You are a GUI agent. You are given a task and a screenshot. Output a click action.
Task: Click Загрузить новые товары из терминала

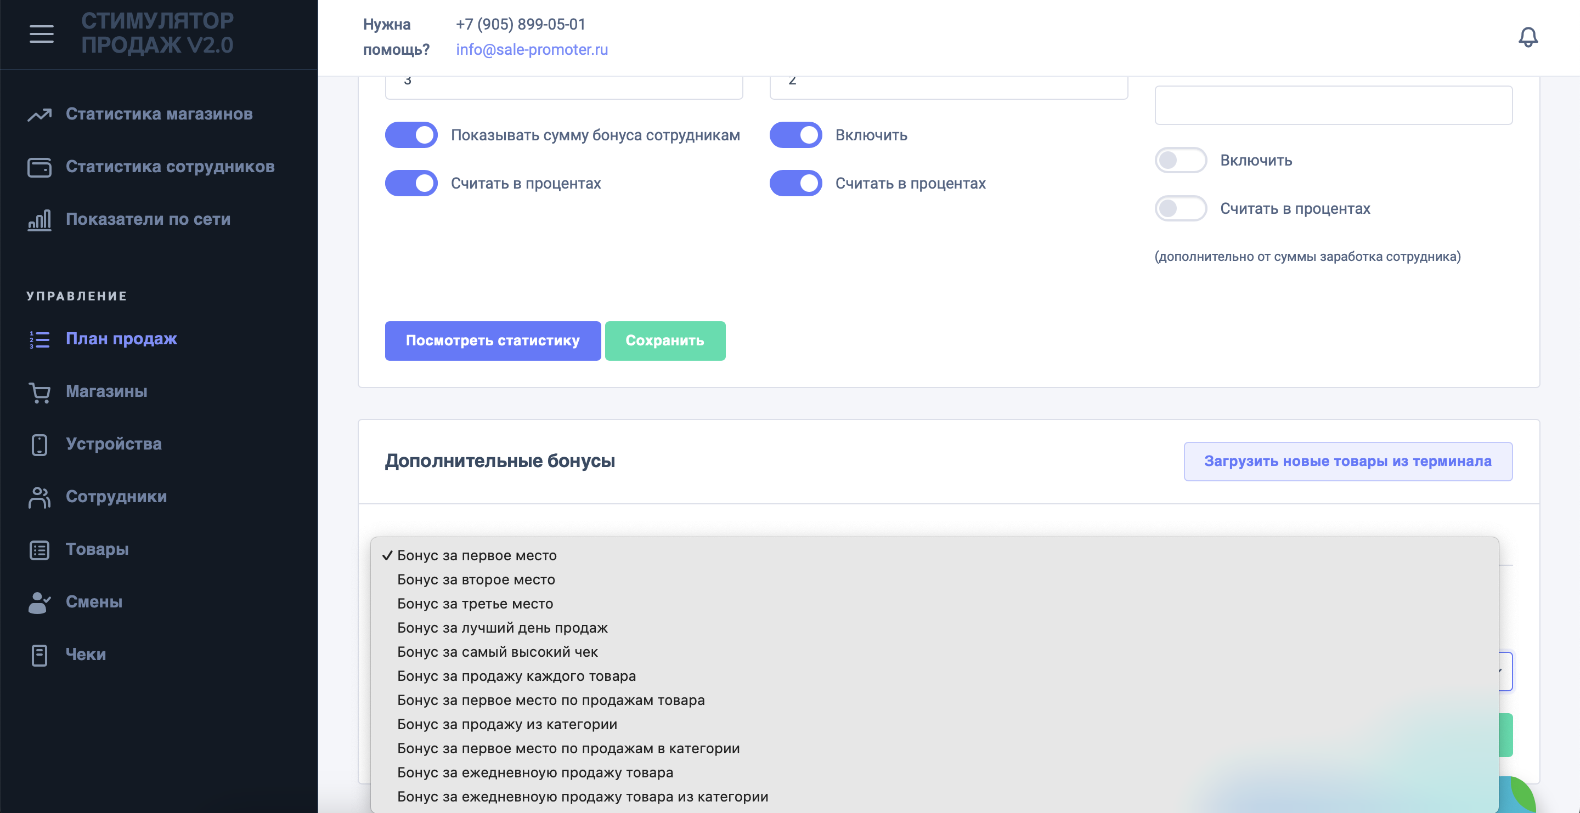click(1347, 462)
